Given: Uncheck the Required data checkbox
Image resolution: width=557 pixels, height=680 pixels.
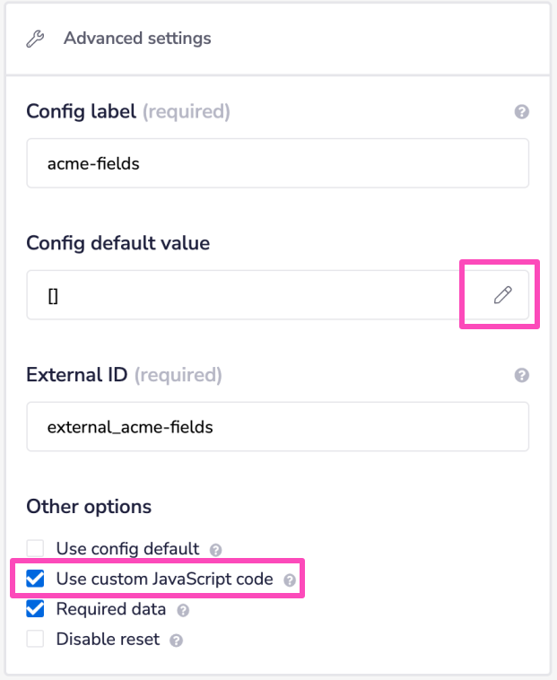Looking at the screenshot, I should click(x=35, y=609).
